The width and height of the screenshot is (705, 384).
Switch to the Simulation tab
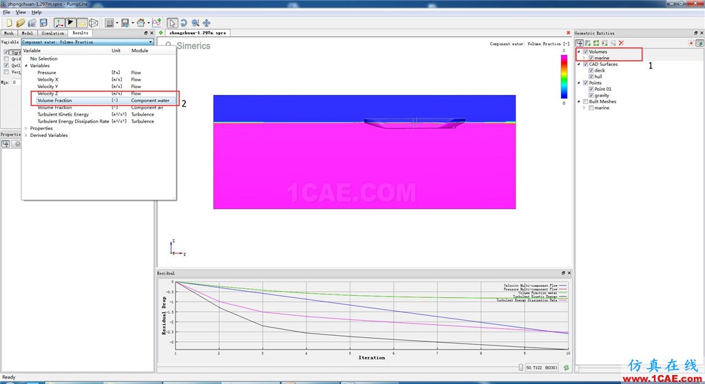52,33
